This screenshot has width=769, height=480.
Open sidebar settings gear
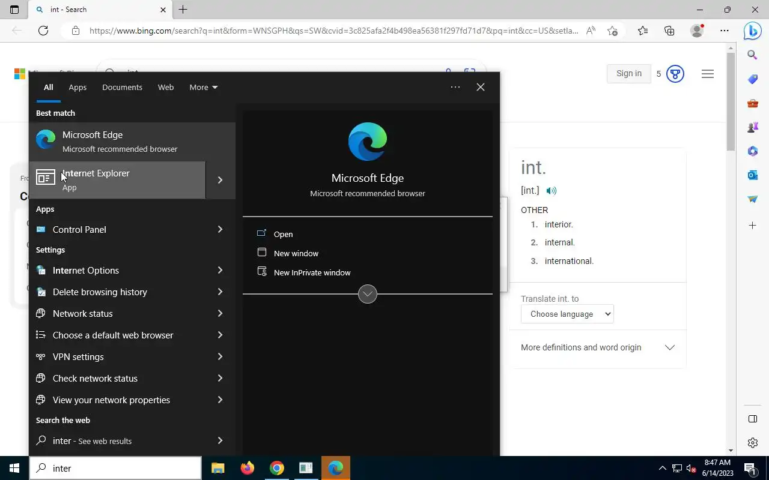[x=752, y=443]
